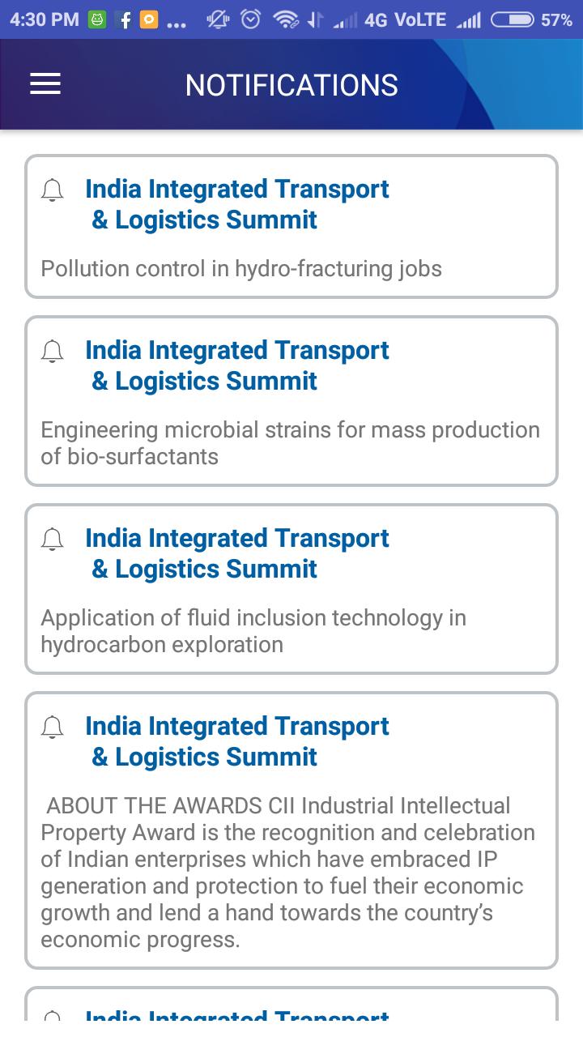583x1037 pixels.
Task: Open the pollution control hydro-fracturing notification
Action: (241, 268)
